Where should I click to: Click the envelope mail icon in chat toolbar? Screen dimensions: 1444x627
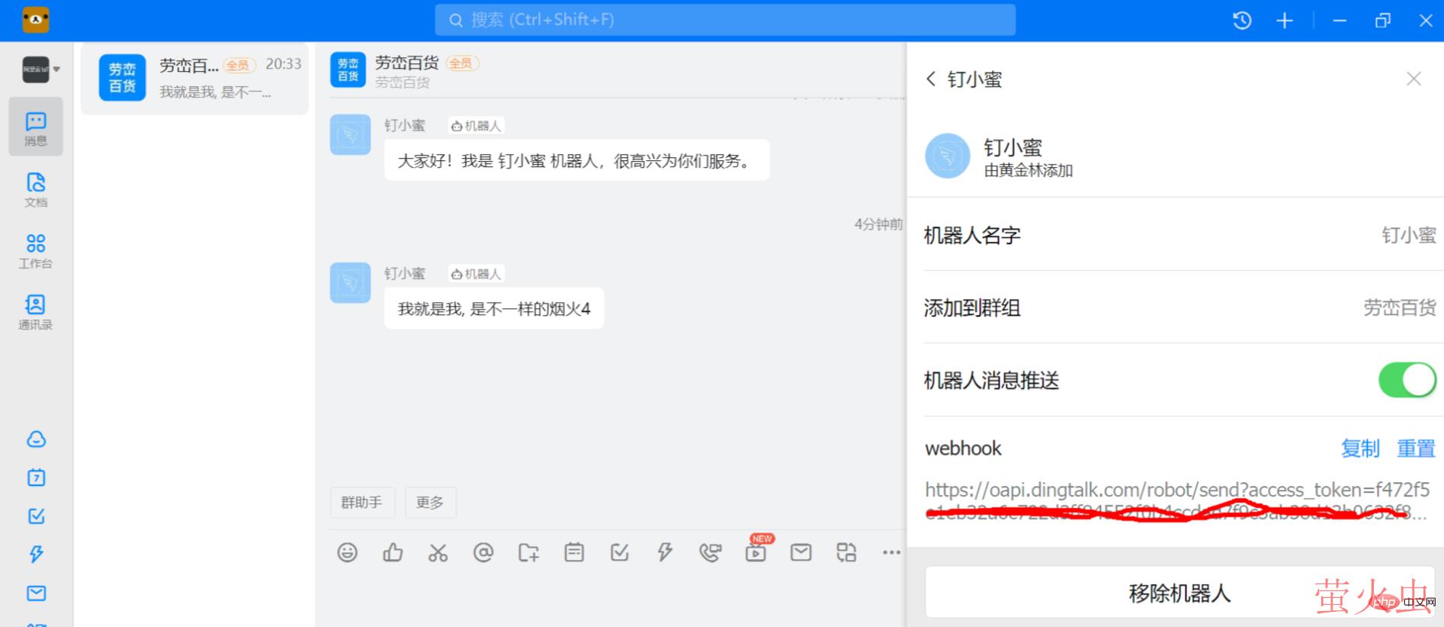(x=801, y=552)
